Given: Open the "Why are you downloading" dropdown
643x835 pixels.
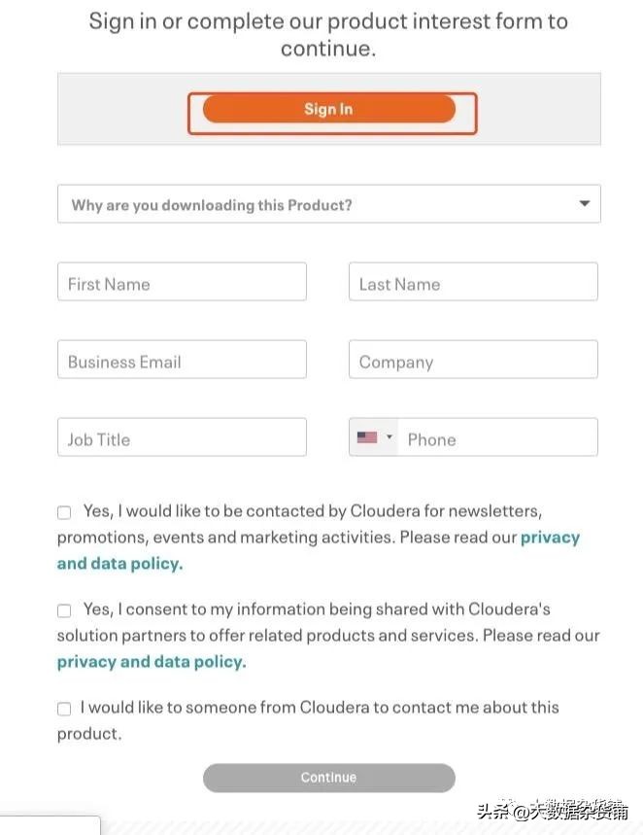Looking at the screenshot, I should pyautogui.click(x=311, y=205).
